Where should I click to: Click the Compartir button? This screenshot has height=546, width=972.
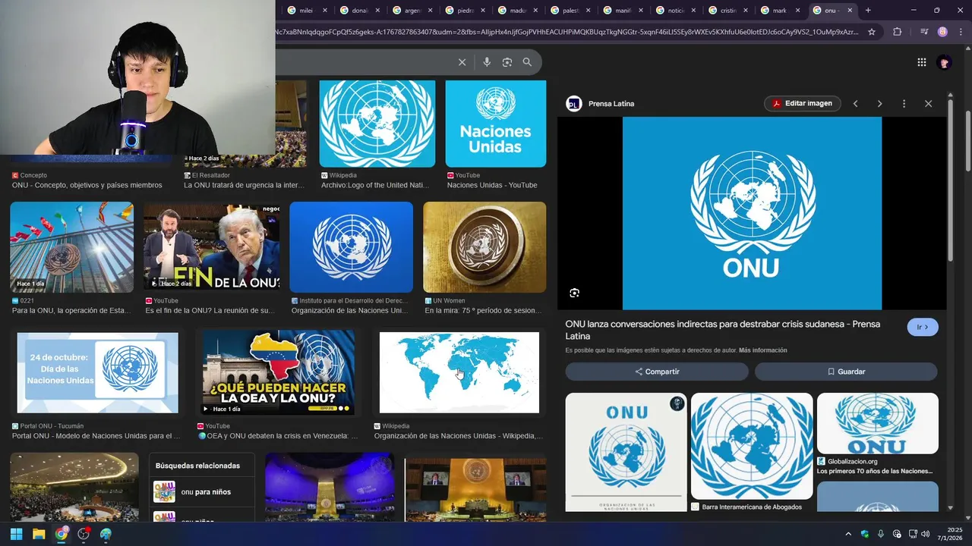pos(657,372)
